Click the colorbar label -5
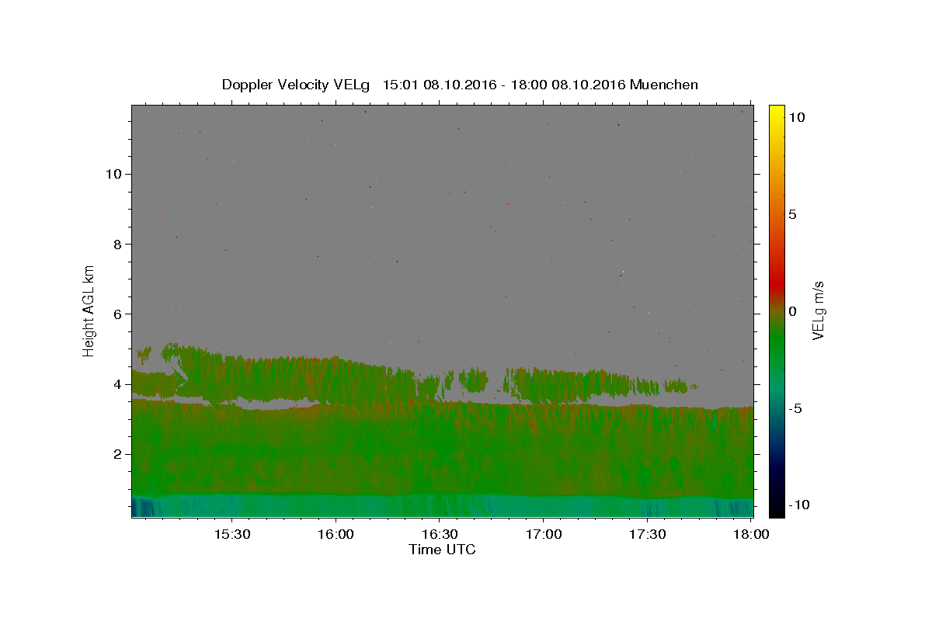This screenshot has width=932, height=621. [x=796, y=409]
